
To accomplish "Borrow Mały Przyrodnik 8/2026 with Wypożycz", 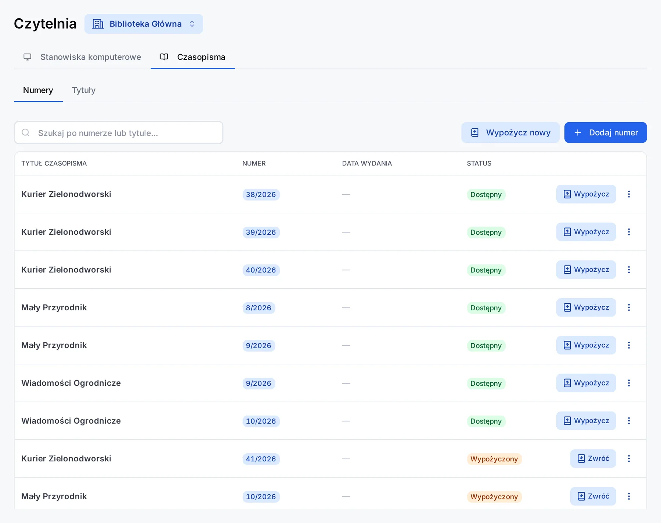I will pos(586,307).
